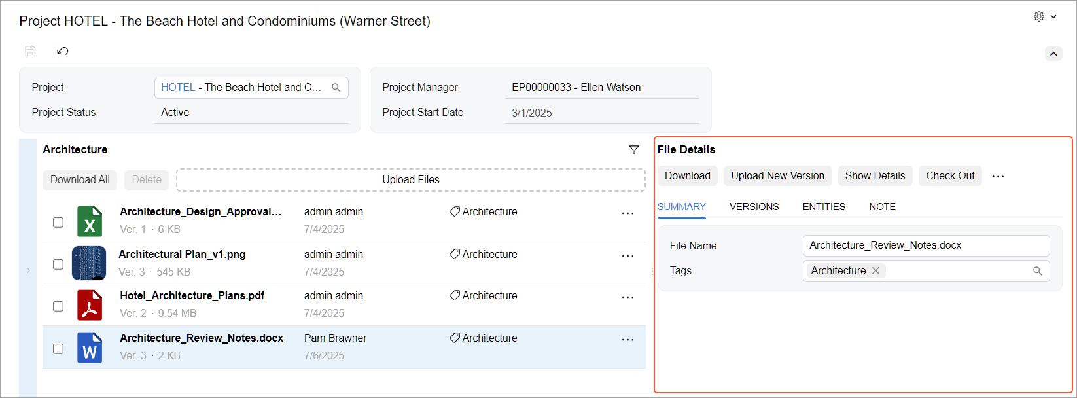Image resolution: width=1077 pixels, height=398 pixels.
Task: Select the Architecture_Design_Approval file checkbox
Action: (x=58, y=223)
